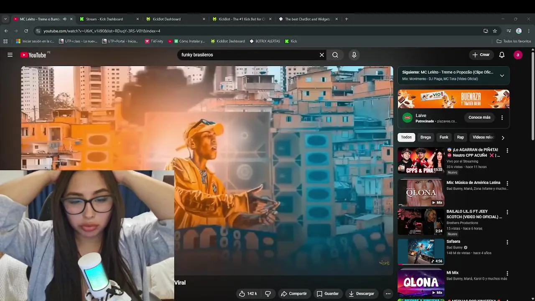Show next filter chips with arrow
535x301 pixels.
[503, 138]
